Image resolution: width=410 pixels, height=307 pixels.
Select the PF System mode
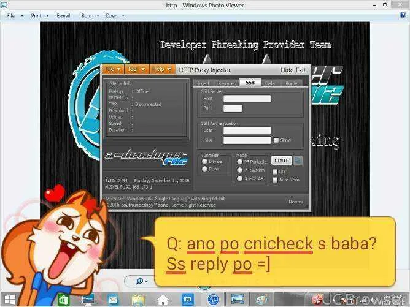(x=239, y=170)
